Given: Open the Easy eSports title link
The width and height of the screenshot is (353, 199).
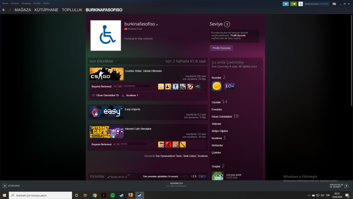Looking at the screenshot, I should click(x=132, y=109).
